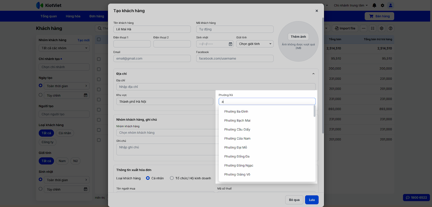Image resolution: width=432 pixels, height=207 pixels.
Task: Click the Thêm ảnh button
Action: click(x=298, y=37)
